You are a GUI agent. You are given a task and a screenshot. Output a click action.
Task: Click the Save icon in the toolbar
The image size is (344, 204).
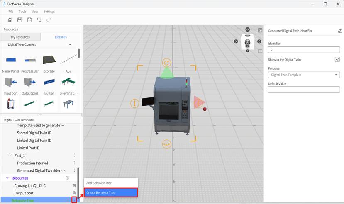pos(20,19)
